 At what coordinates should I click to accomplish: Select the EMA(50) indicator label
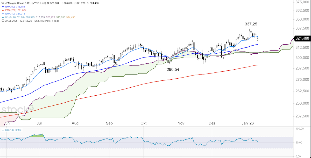[x=10, y=6]
